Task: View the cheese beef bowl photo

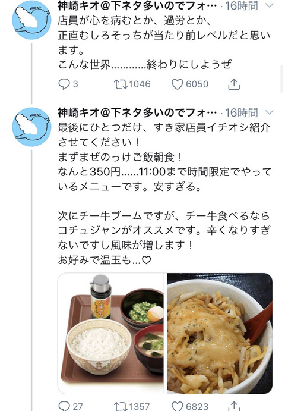Action: click(x=220, y=333)
